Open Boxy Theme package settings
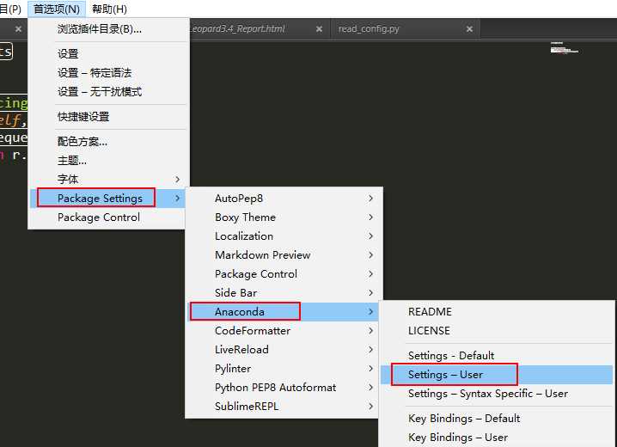 point(283,217)
